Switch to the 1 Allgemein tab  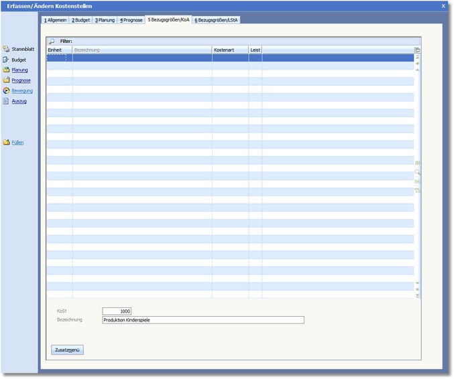tap(55, 20)
